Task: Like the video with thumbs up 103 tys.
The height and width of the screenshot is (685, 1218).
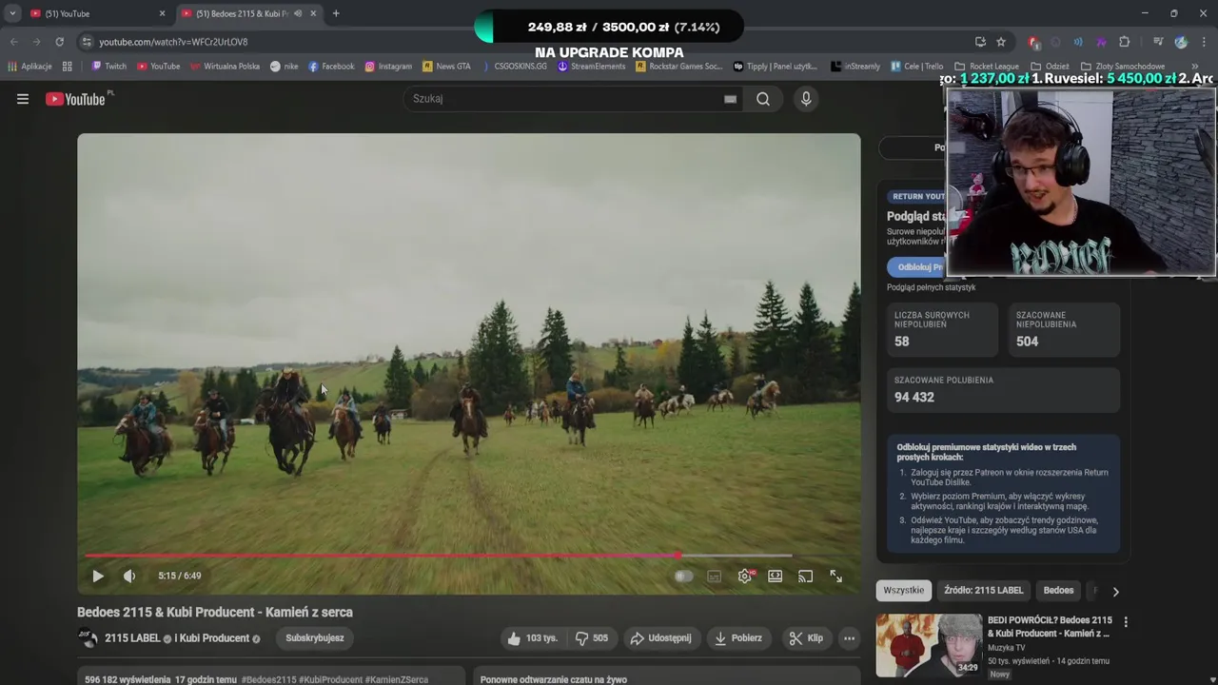Action: [x=533, y=638]
